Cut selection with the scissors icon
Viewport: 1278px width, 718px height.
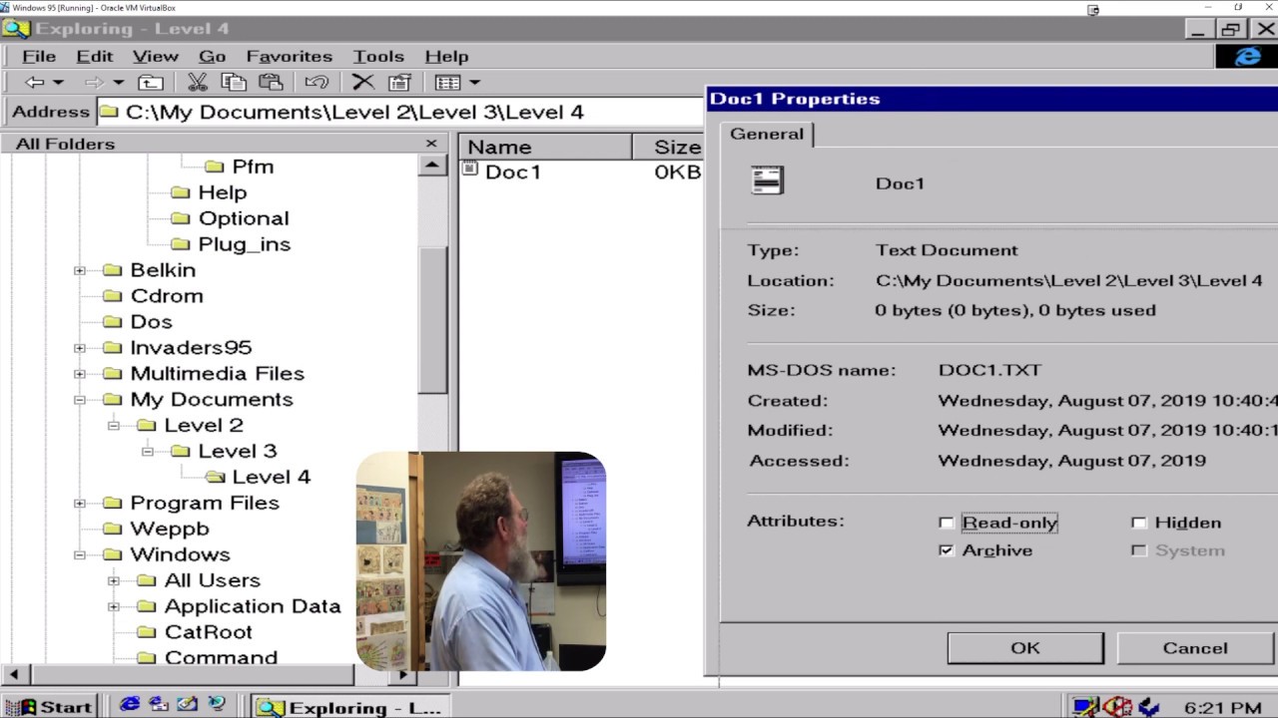tap(197, 83)
